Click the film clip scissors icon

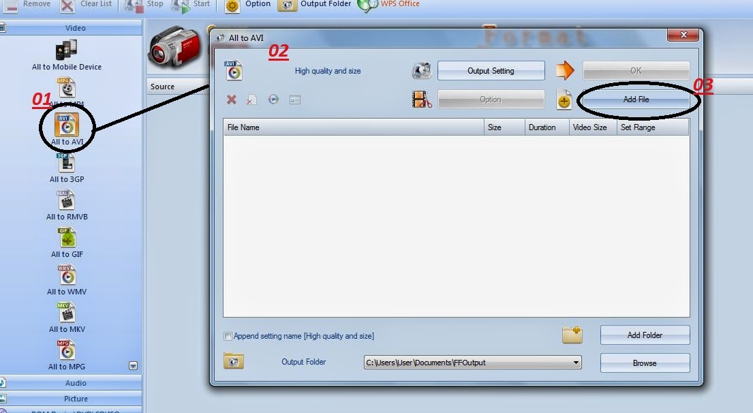[422, 100]
